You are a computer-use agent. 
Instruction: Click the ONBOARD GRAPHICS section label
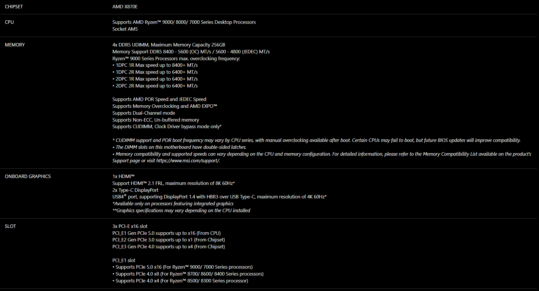[x=28, y=176]
